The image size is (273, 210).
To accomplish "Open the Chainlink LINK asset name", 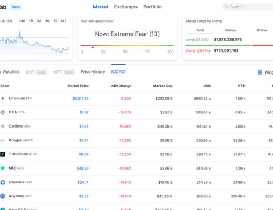I will (20, 182).
